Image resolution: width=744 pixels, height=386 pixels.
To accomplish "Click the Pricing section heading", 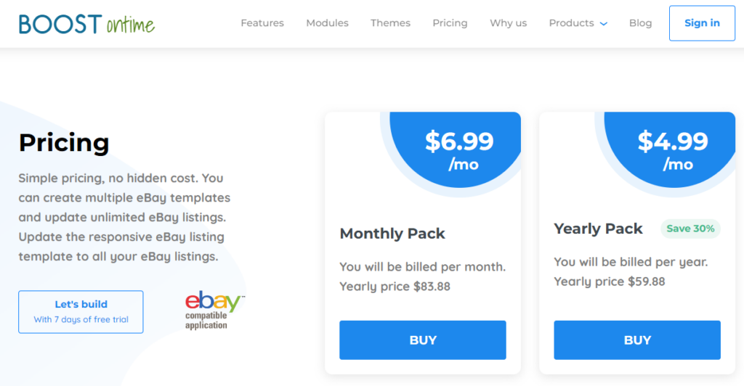I will (64, 143).
